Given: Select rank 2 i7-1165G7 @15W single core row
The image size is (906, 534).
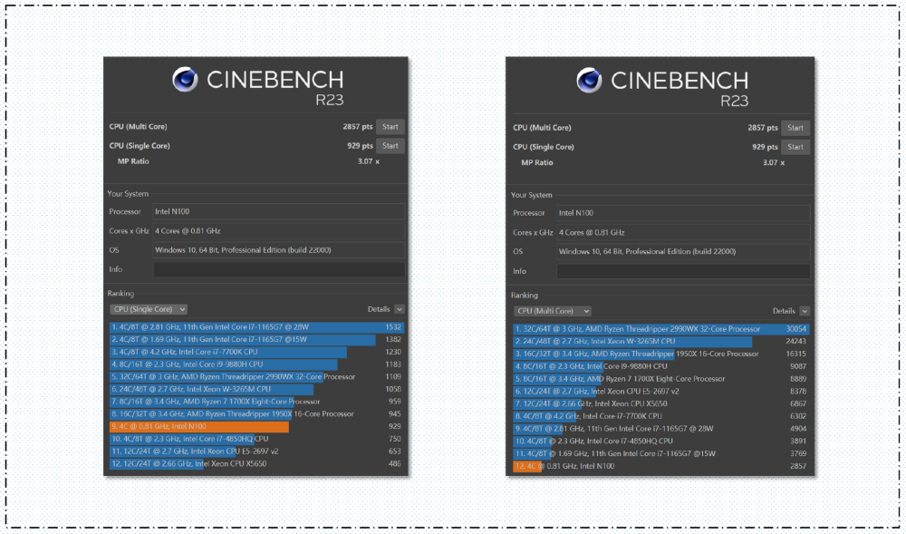Looking at the screenshot, I should coord(256,339).
